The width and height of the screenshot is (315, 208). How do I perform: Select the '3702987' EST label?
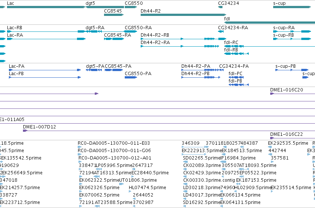pos(143,202)
